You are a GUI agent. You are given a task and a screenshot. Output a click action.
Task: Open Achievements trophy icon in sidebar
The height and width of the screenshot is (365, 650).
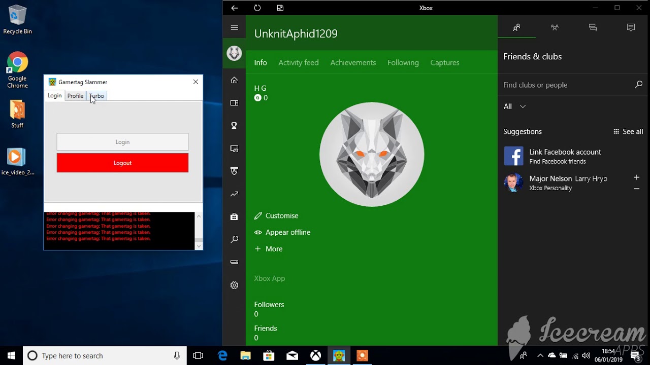pos(234,126)
